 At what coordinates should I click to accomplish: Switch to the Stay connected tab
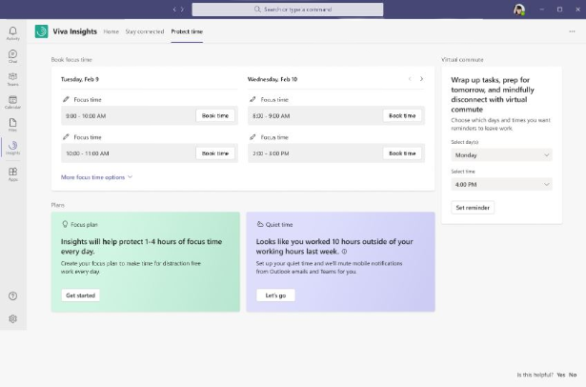pyautogui.click(x=145, y=31)
